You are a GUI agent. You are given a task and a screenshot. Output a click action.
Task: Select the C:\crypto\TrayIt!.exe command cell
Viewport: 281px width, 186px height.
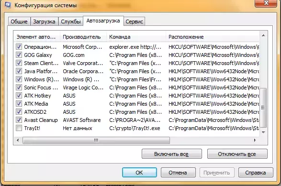click(x=135, y=128)
